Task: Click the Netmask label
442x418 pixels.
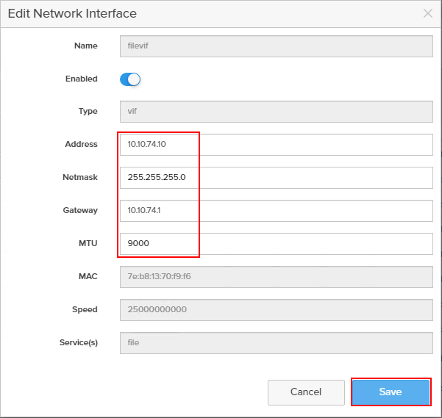Action: pos(80,177)
